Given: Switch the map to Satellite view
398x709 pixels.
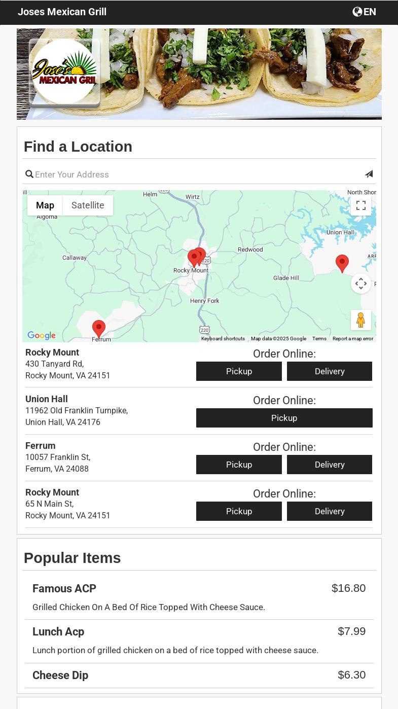Looking at the screenshot, I should [x=88, y=205].
